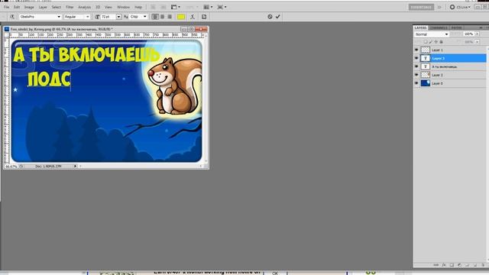The height and width of the screenshot is (275, 489).
Task: Click the font size 72 pt field
Action: (108, 17)
